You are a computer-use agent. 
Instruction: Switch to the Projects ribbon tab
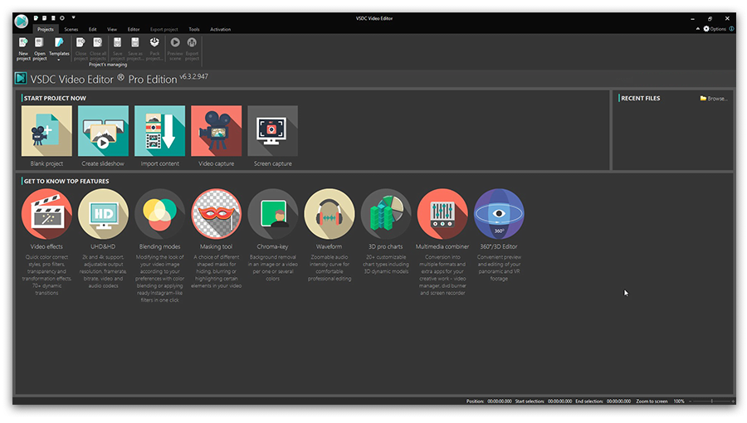[x=46, y=29]
